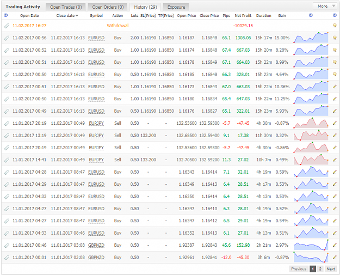Click the 1308.06 net profit value
The width and height of the screenshot is (340, 275).
(243, 38)
